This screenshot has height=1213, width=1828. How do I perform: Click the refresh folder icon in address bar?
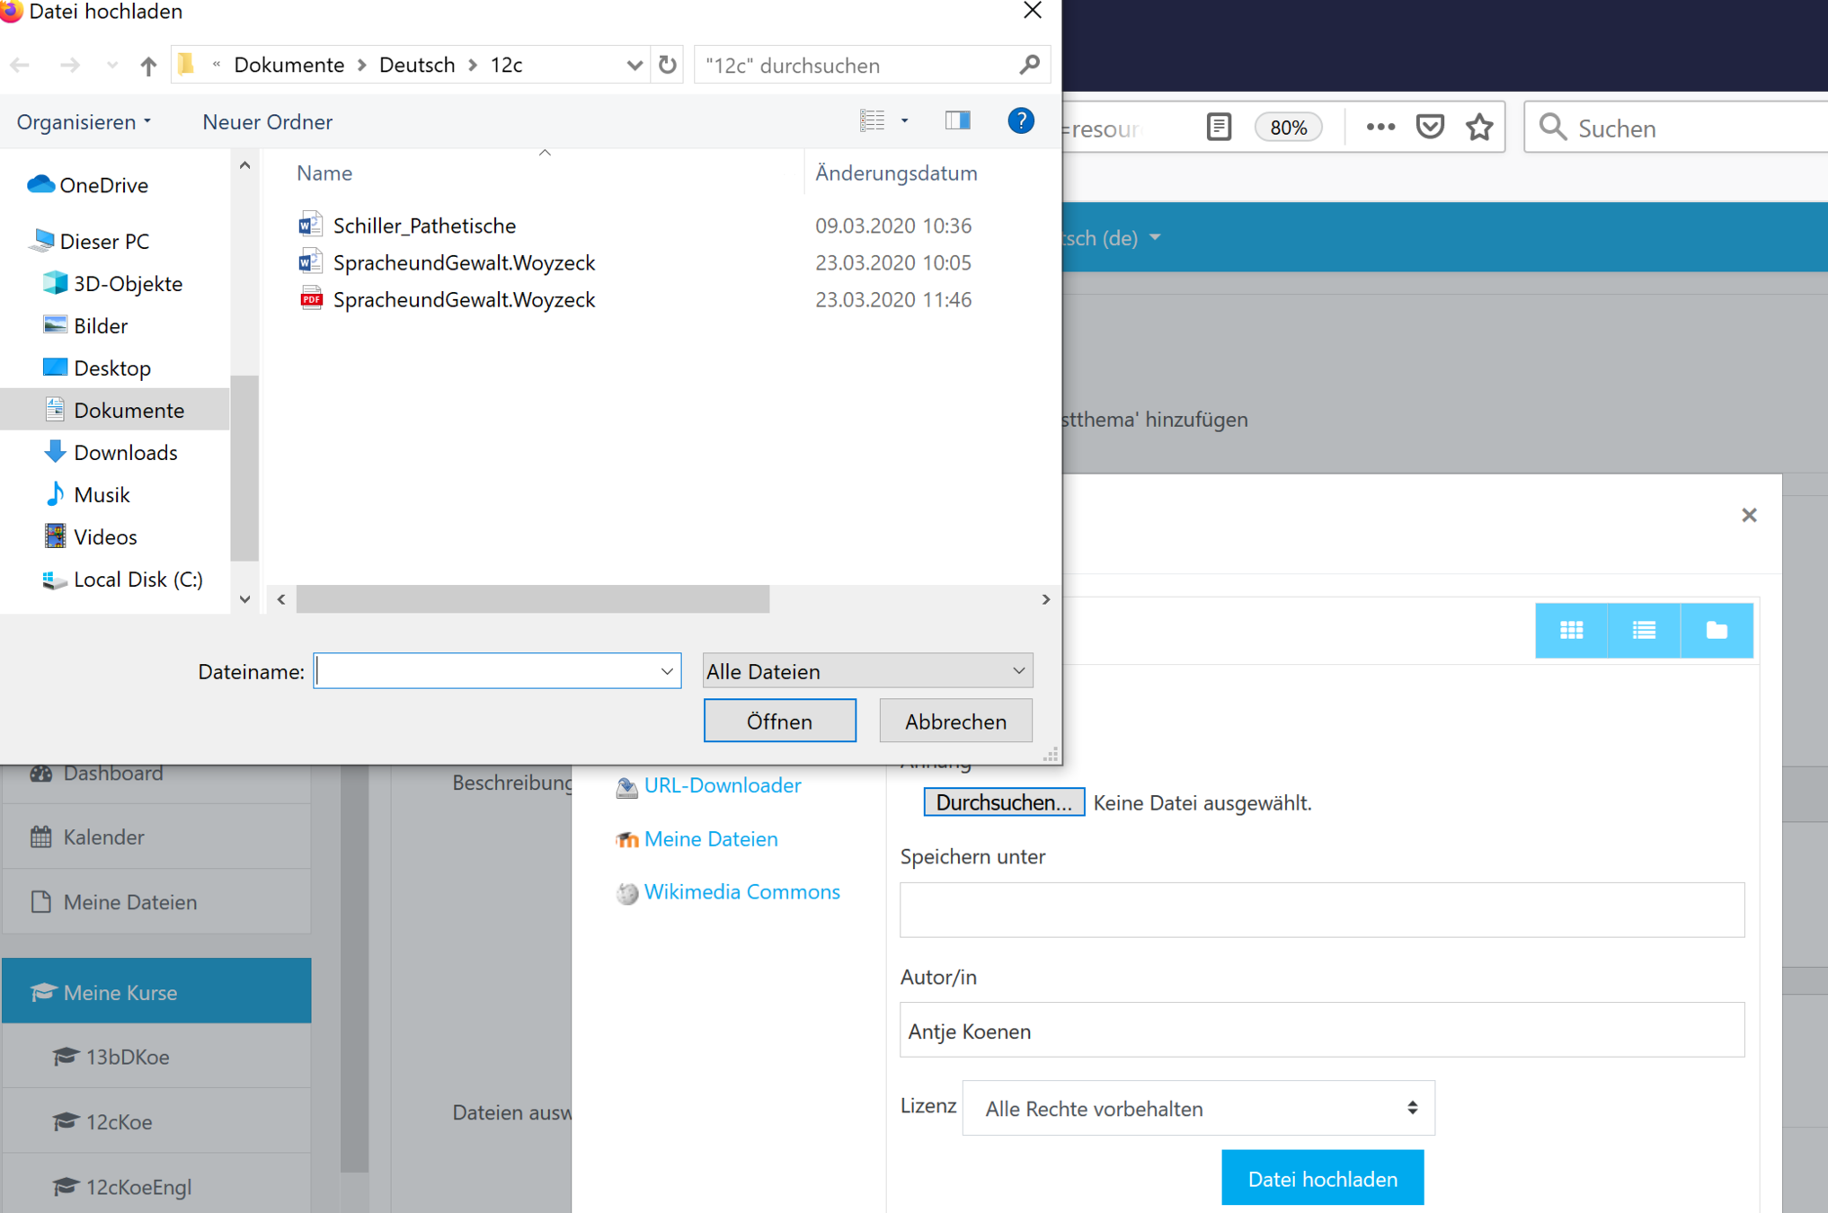(x=667, y=65)
